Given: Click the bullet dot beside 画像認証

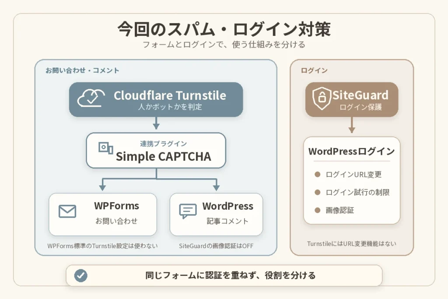Looking at the screenshot, I should [x=317, y=211].
